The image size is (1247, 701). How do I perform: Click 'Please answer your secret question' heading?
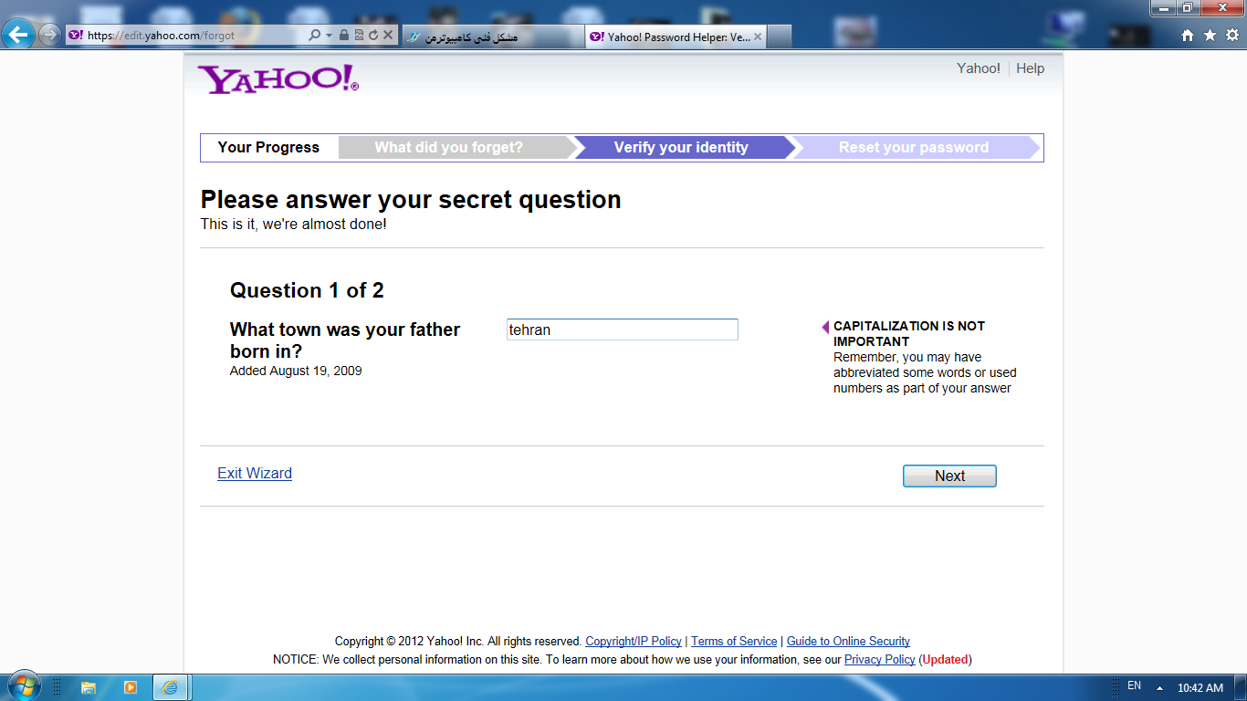click(411, 200)
